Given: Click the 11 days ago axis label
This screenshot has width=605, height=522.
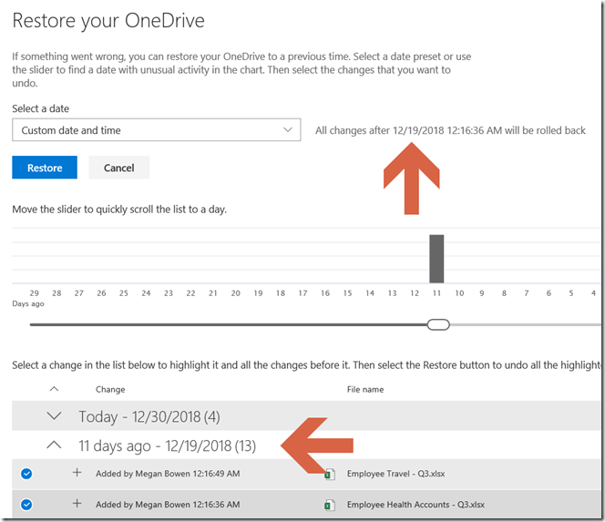Looking at the screenshot, I should click(436, 293).
